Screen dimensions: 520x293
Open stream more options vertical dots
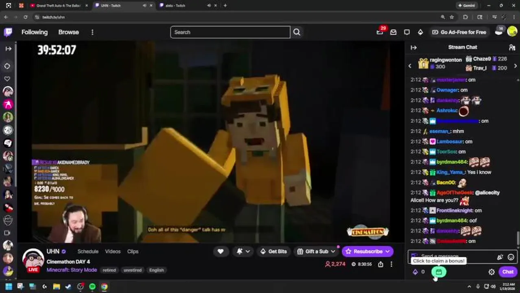(x=391, y=264)
